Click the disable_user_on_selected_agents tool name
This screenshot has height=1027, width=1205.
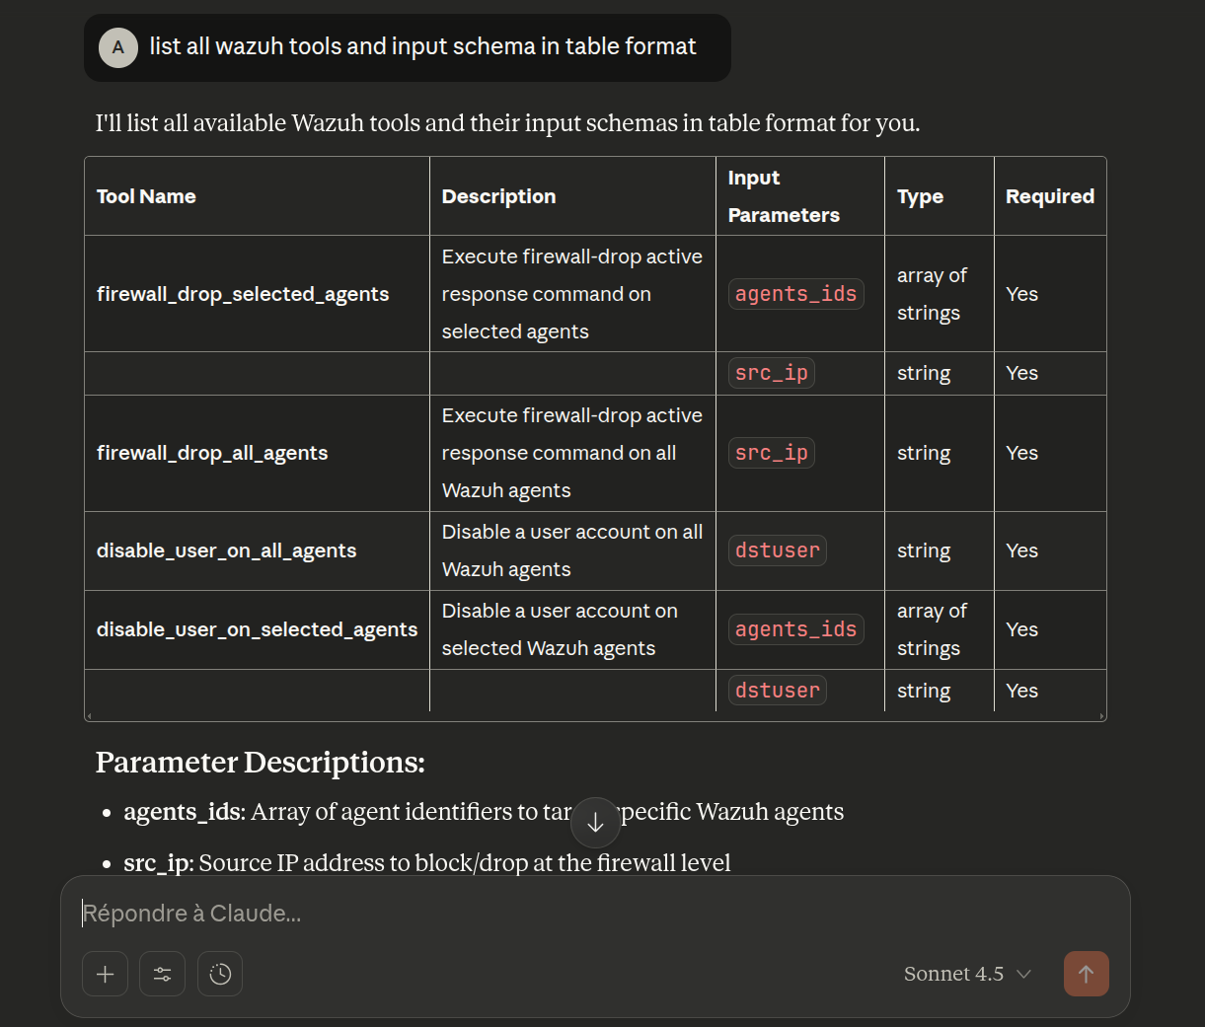257,629
